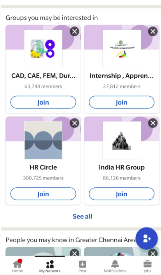161x275 pixels.
Task: Open the Notifications bell tab
Action: point(115,266)
